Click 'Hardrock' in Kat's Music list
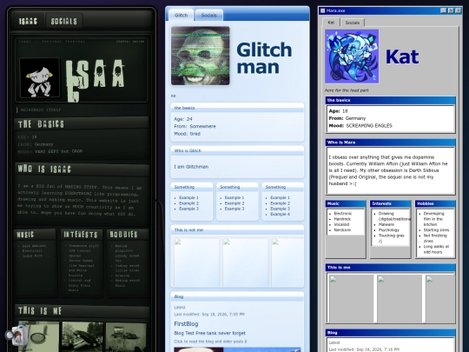This screenshot has width=469, height=352. [342, 219]
